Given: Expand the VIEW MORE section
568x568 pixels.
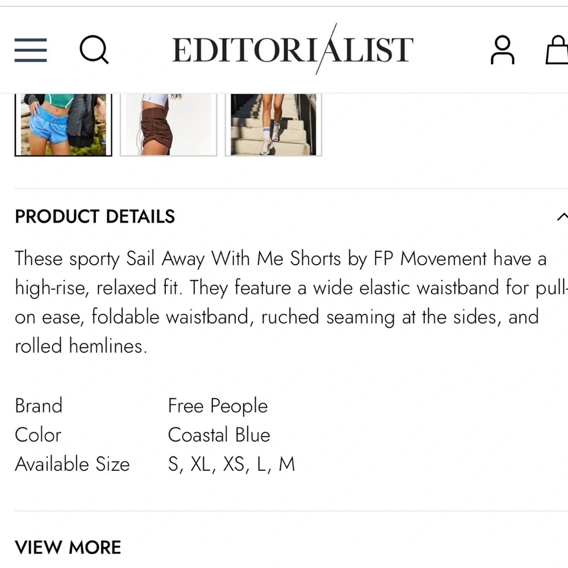Looking at the screenshot, I should pyautogui.click(x=68, y=547).
